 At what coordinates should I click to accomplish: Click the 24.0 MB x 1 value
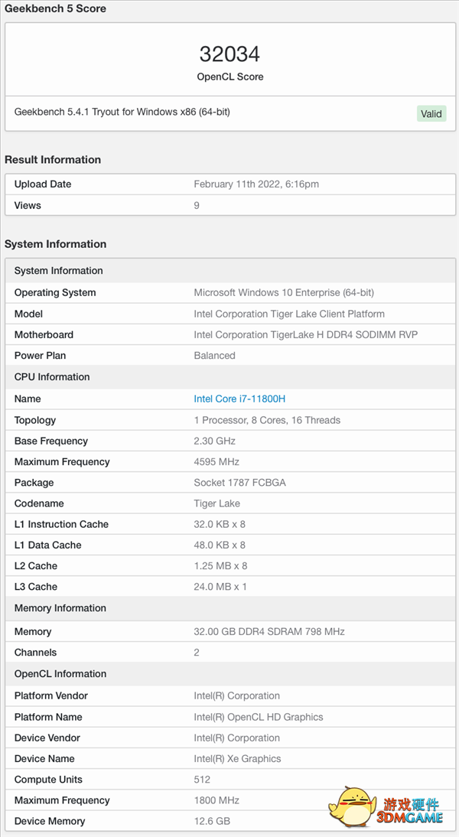(x=220, y=587)
